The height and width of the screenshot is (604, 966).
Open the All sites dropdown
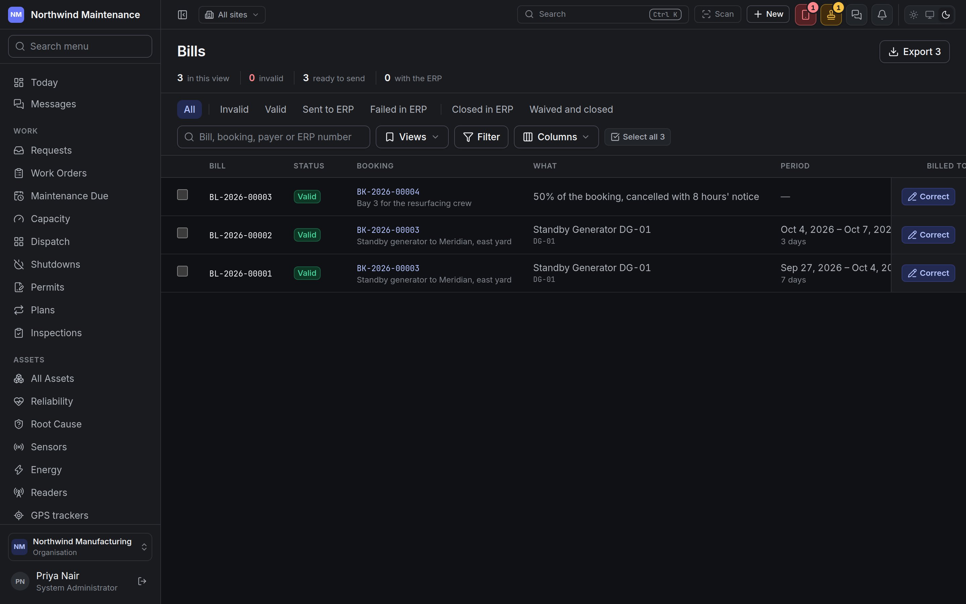pyautogui.click(x=232, y=15)
